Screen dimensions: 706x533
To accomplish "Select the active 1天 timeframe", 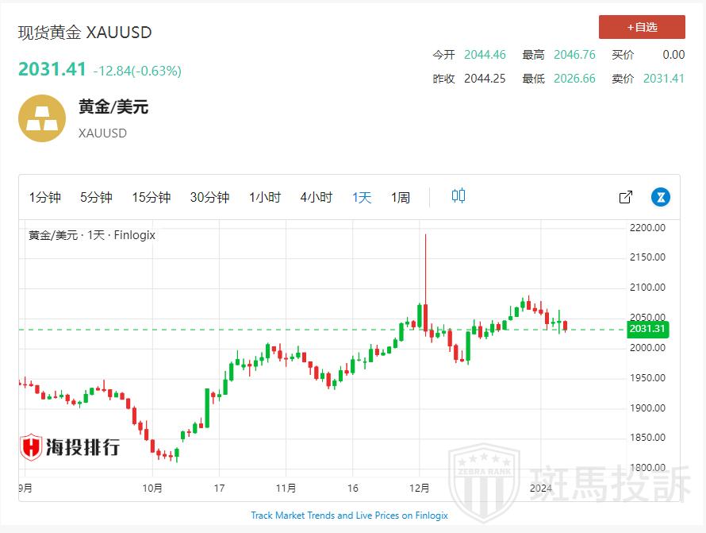I will coord(362,198).
